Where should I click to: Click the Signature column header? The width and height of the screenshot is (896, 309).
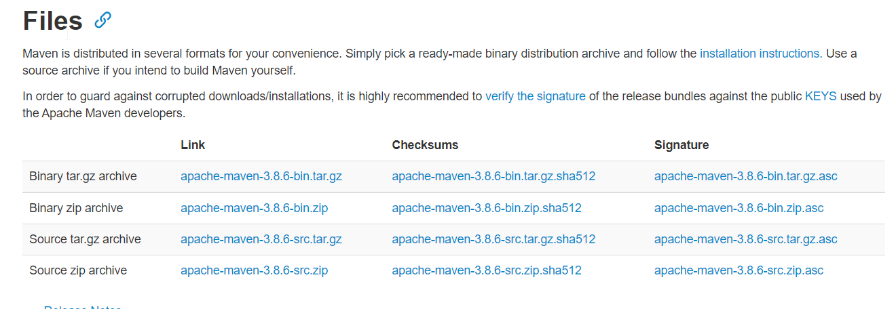pyautogui.click(x=681, y=145)
